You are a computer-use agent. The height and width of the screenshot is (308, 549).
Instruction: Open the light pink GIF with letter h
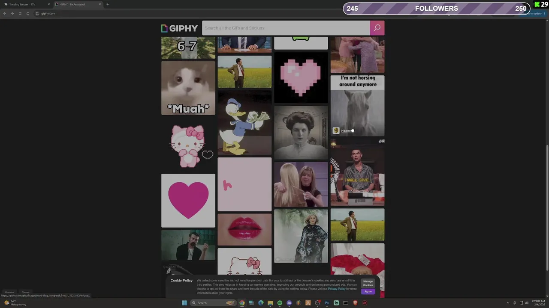[244, 184]
